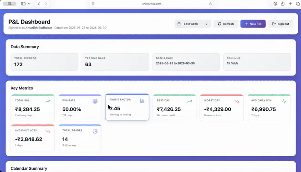This screenshot has width=301, height=172.
Task: Click the Data Summary heading
Action: point(25,47)
